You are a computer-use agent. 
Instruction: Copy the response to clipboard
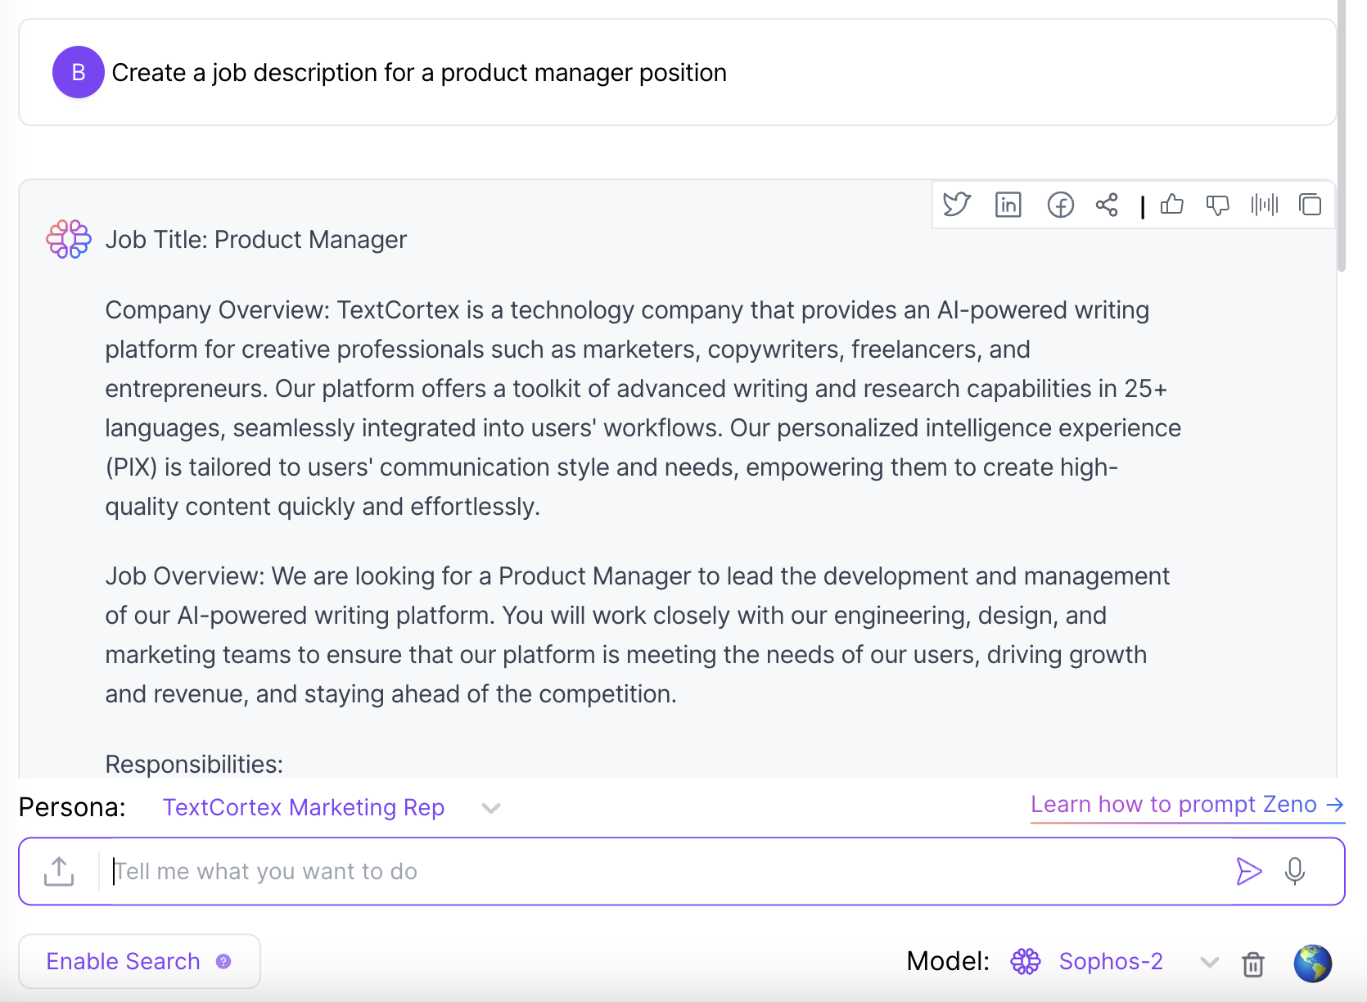(1310, 205)
